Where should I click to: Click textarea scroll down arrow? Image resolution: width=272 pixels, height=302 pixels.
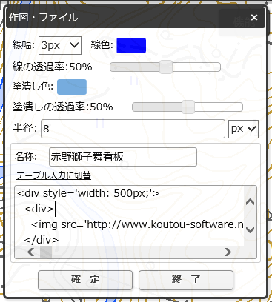251,230
